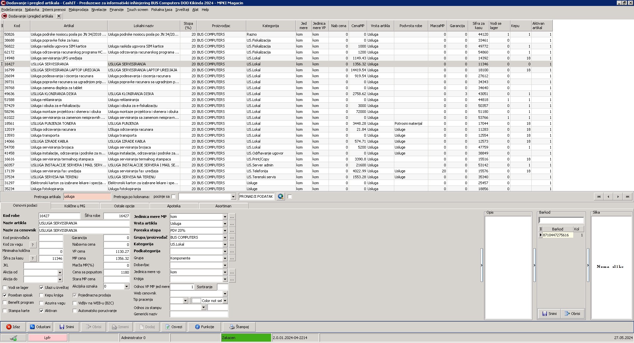
Task: Toggle the Kepu knjiga checkbox
Action: [41, 295]
